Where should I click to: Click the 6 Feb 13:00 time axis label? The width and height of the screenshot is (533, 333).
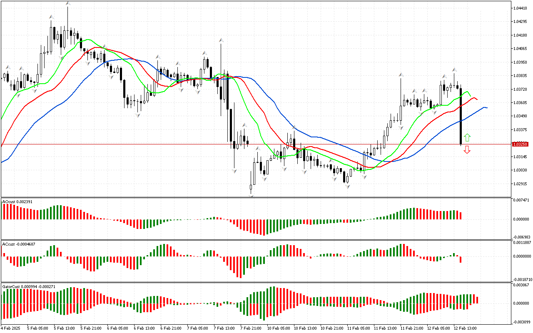144,328
